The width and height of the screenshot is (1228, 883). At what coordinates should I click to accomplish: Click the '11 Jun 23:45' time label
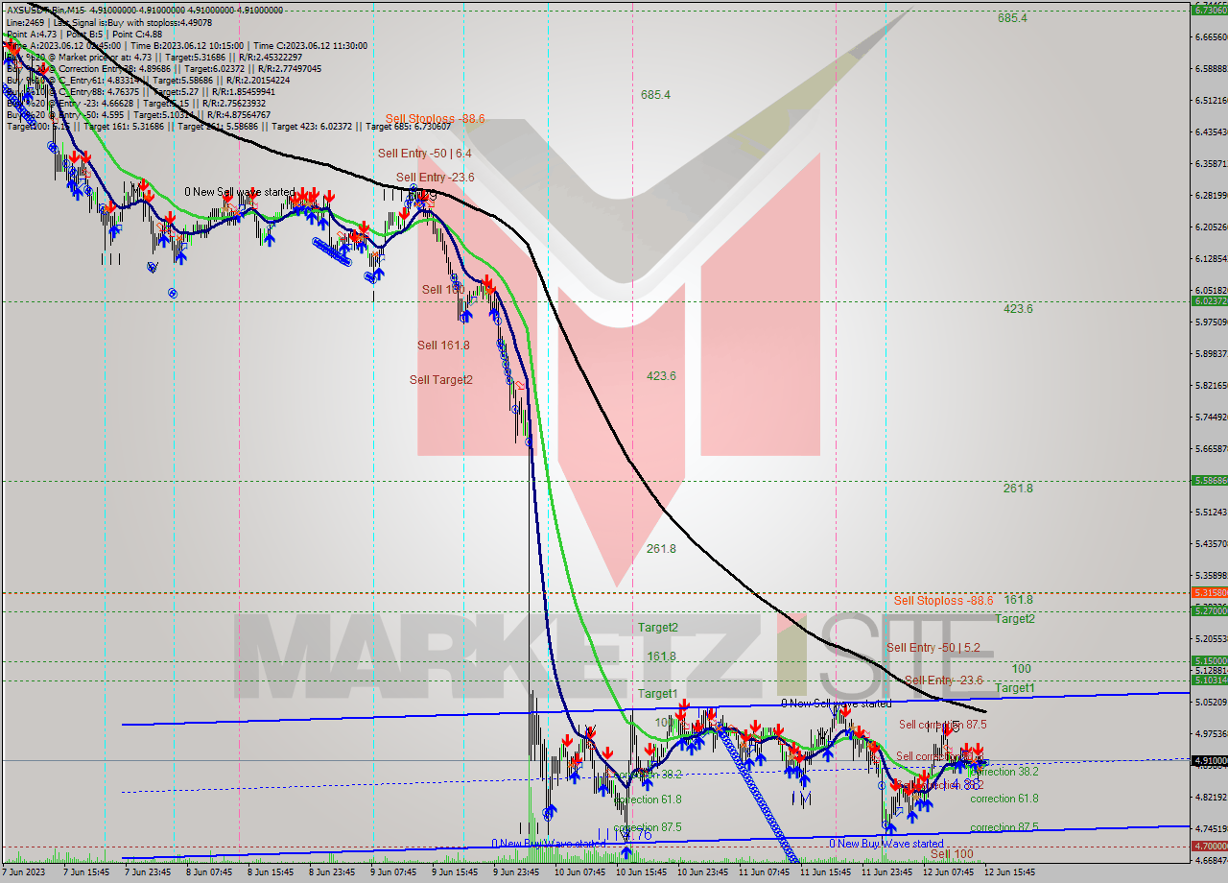[887, 872]
